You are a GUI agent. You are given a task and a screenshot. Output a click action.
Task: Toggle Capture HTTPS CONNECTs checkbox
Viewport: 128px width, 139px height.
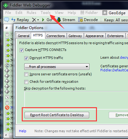(x=21, y=50)
